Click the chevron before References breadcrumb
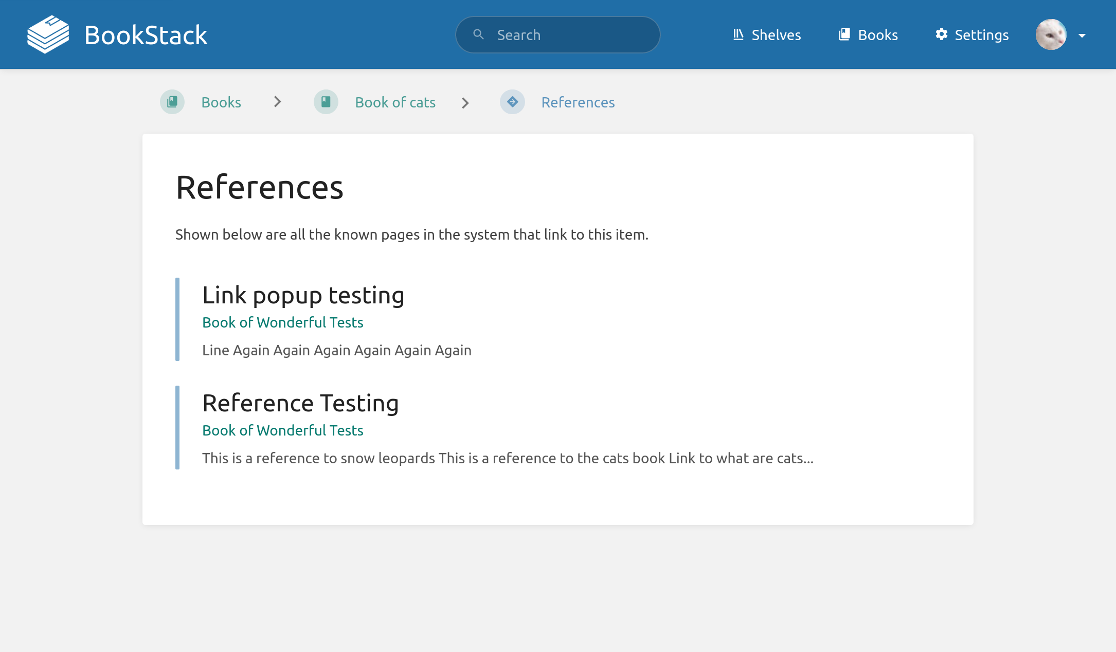 [465, 102]
